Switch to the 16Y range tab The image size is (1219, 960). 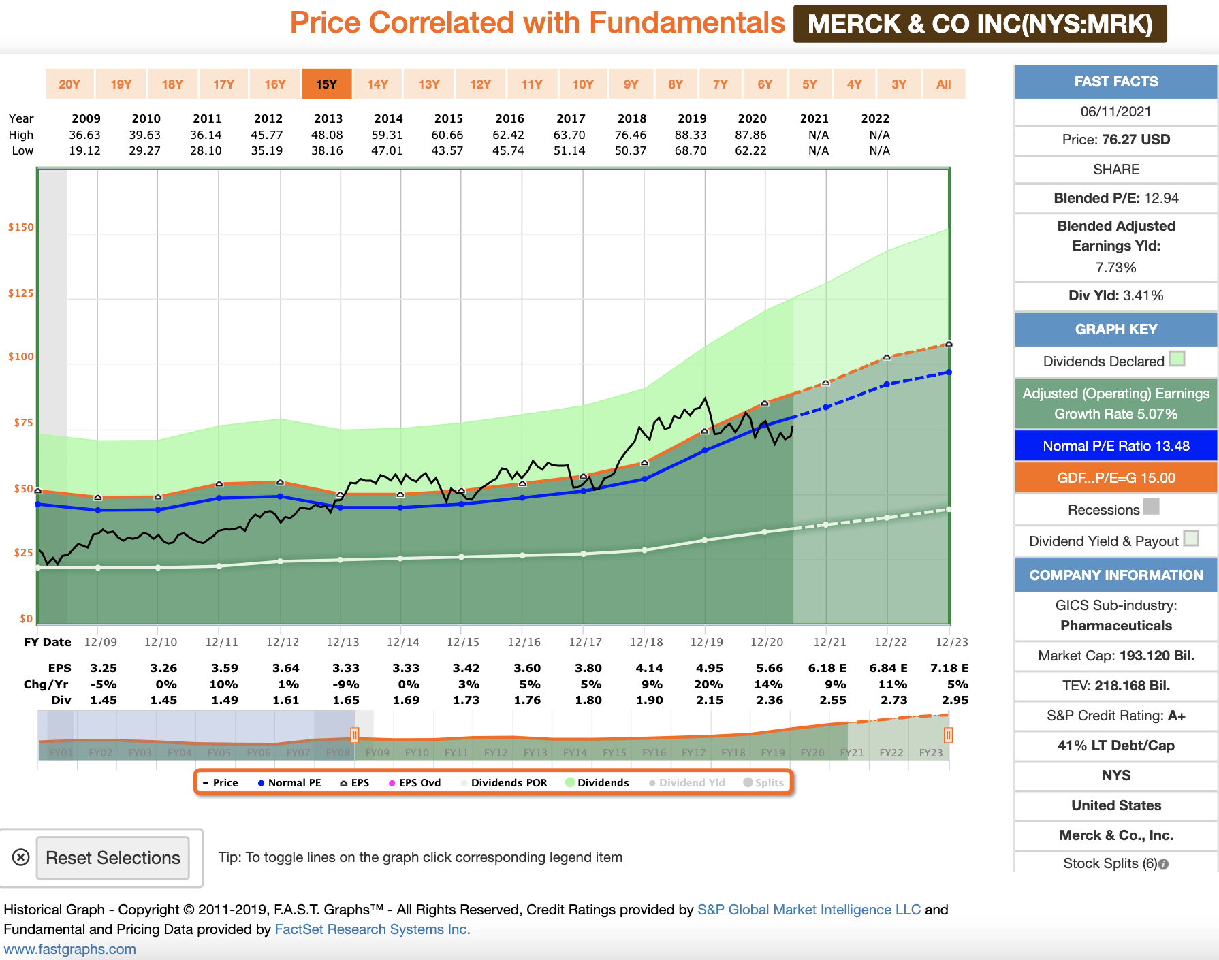(274, 84)
